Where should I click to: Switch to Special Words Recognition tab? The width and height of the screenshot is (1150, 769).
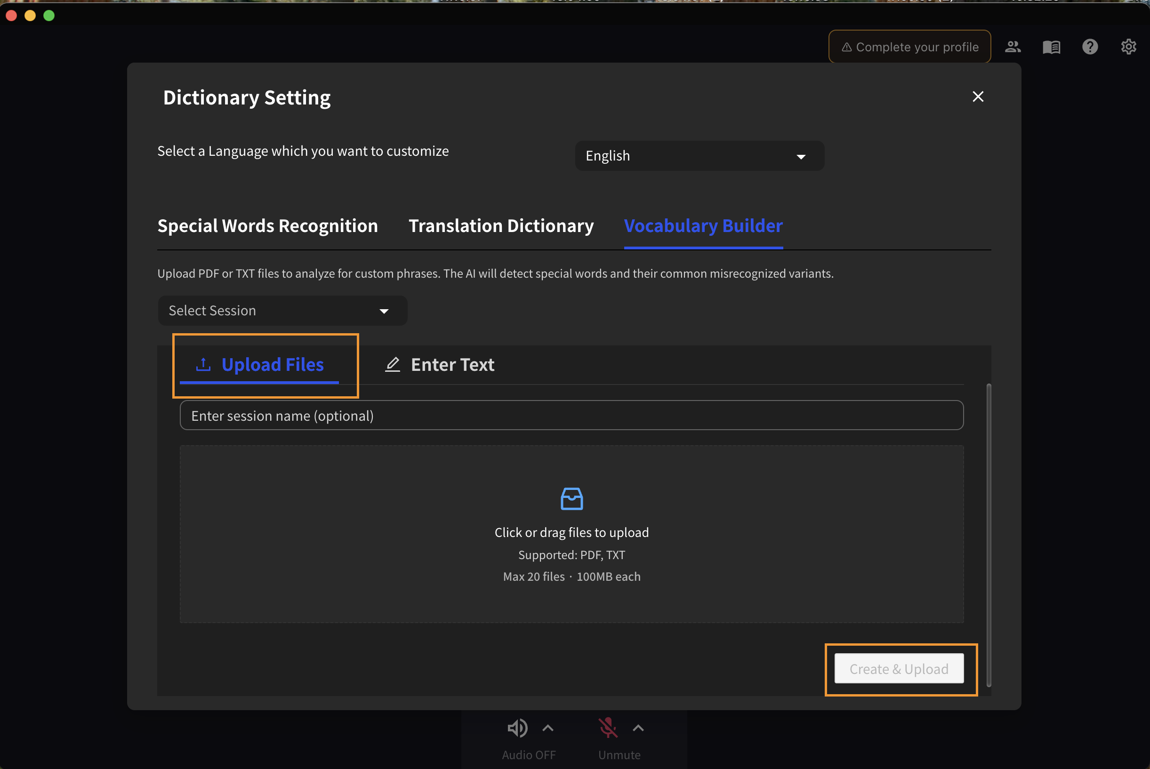click(x=267, y=225)
